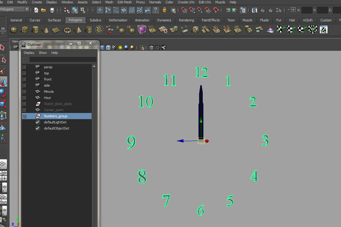This screenshot has width=341, height=227.
Task: Click the Outliner search text field
Action: [63, 60]
